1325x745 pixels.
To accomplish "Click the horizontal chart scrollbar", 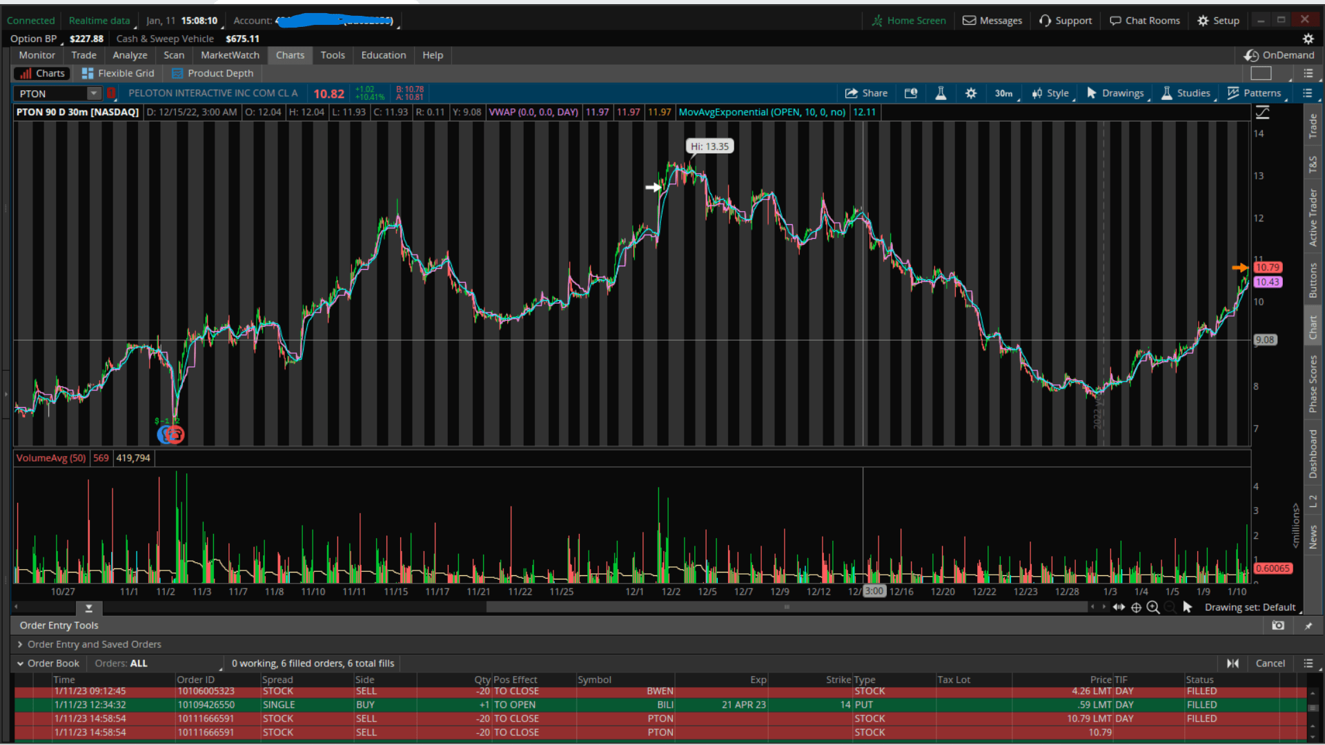I will tap(787, 607).
